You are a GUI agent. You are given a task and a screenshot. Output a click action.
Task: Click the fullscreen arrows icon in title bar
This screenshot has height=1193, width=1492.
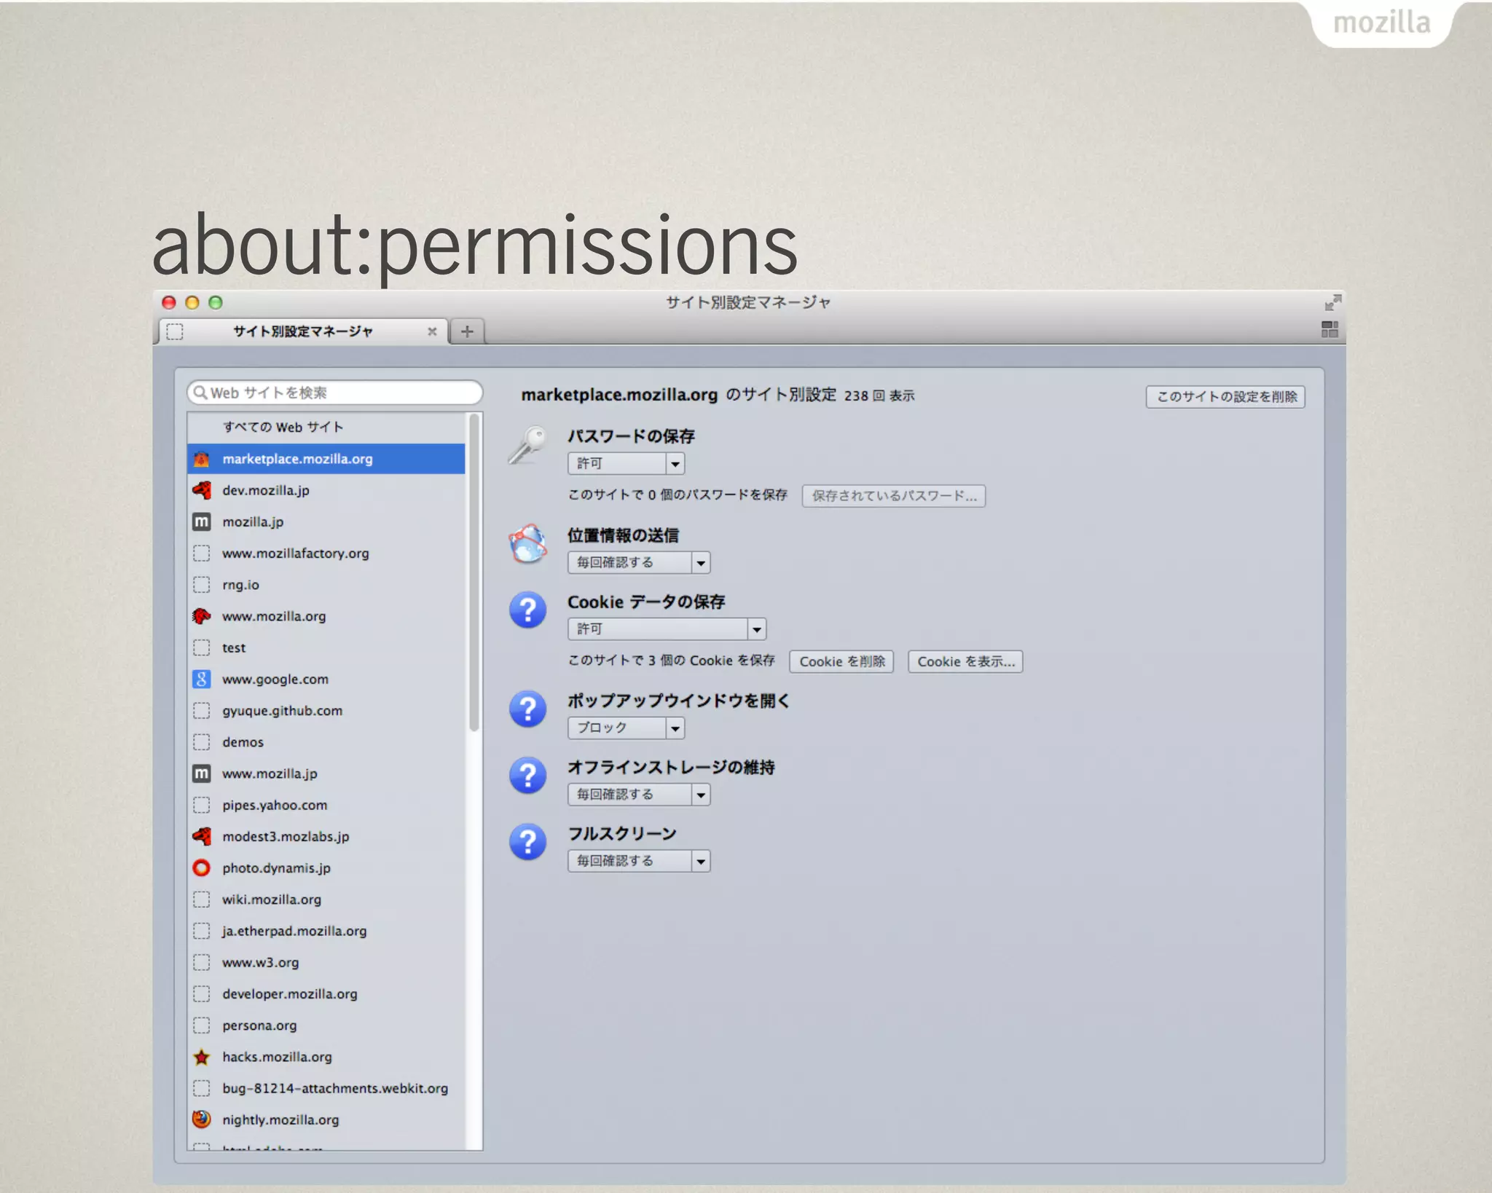(x=1332, y=302)
